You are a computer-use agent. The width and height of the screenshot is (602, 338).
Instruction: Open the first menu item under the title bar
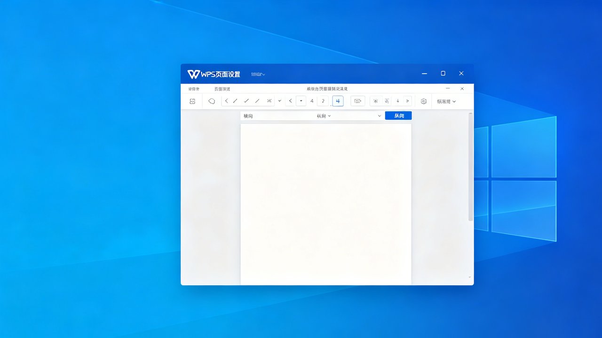point(194,89)
